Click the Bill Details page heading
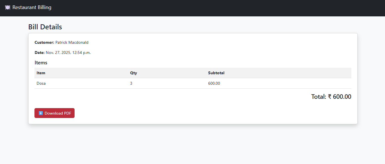385x164 pixels. (x=45, y=27)
